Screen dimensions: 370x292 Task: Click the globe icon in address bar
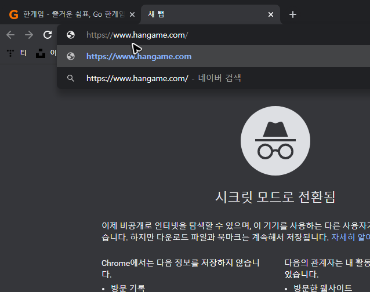point(71,35)
